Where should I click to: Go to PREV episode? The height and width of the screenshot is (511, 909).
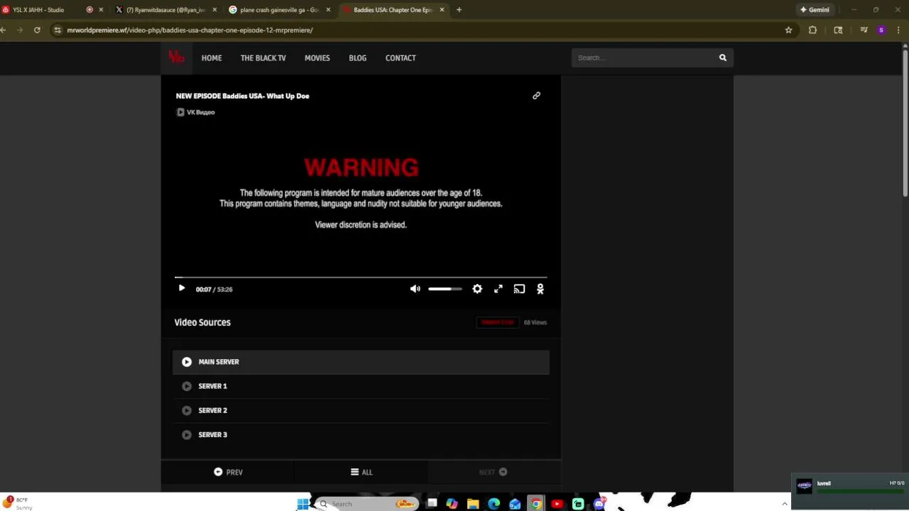(228, 472)
